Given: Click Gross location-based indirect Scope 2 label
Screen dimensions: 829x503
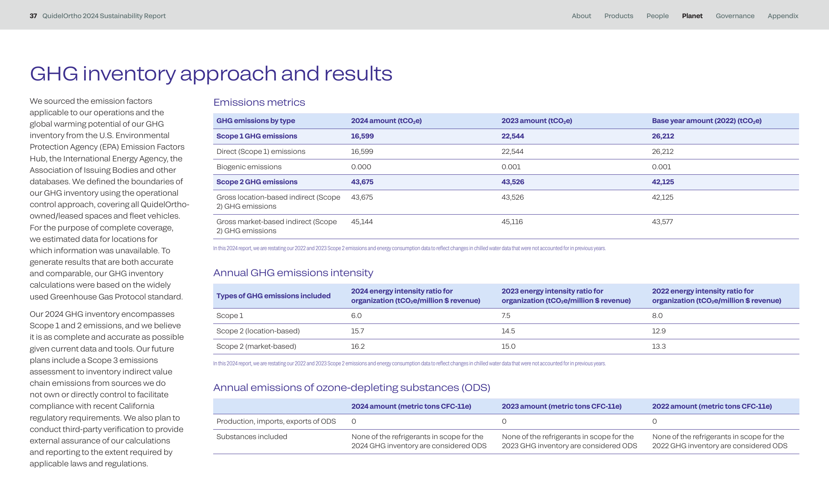Looking at the screenshot, I should [x=278, y=202].
